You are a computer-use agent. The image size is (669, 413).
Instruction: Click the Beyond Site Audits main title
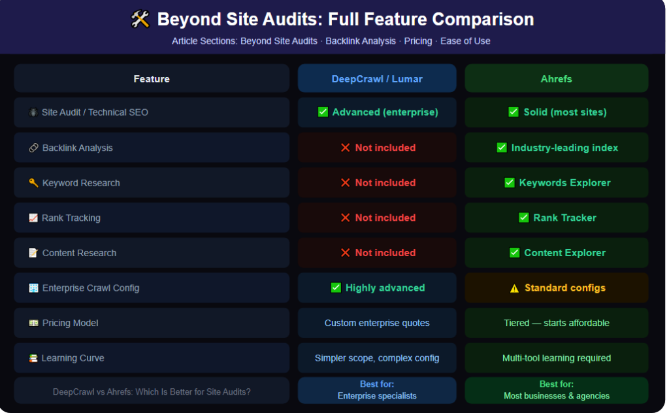coord(346,19)
